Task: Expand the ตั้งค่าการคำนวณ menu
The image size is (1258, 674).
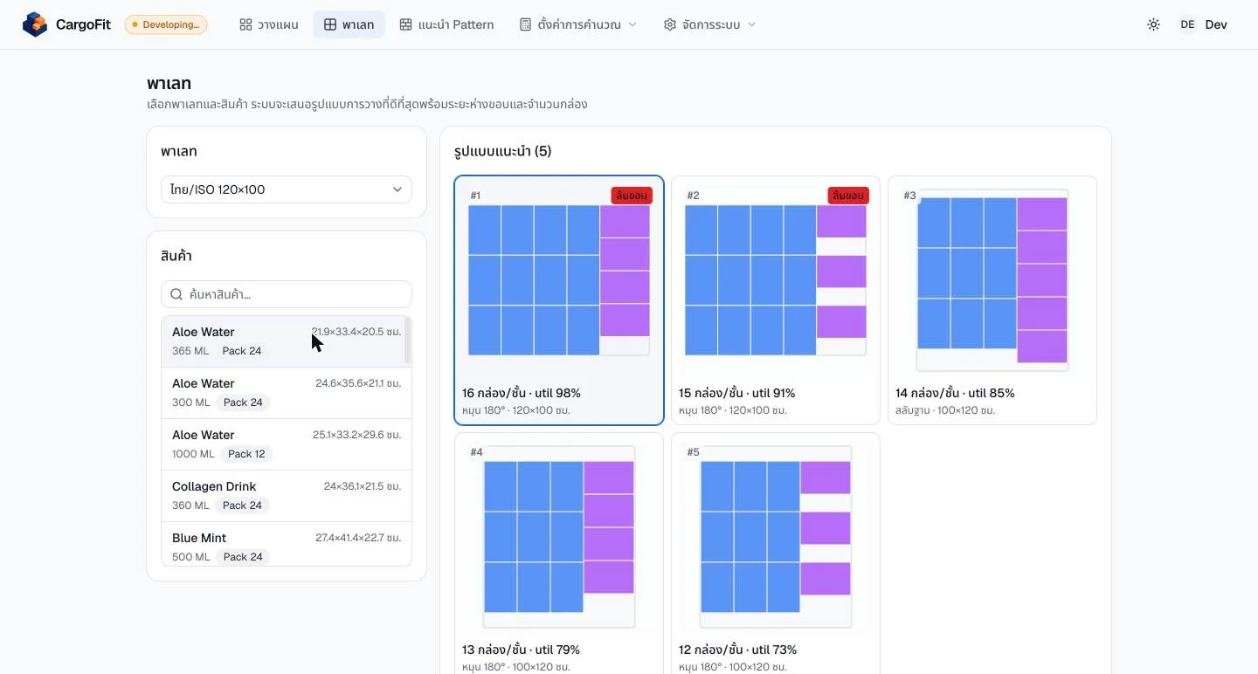Action: (x=578, y=24)
